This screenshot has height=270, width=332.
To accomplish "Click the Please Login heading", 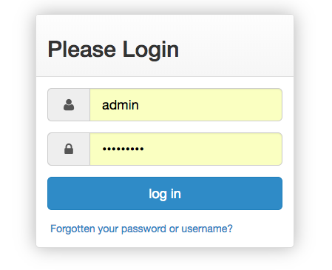I will (113, 50).
